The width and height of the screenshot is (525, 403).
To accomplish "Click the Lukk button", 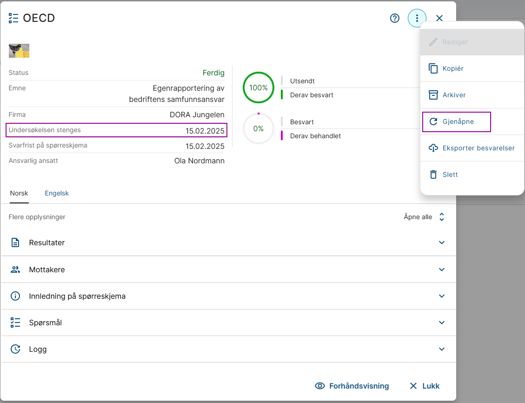I will click(x=424, y=386).
